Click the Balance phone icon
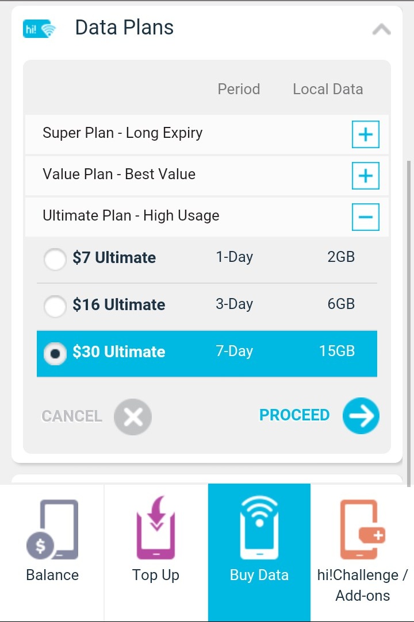Image resolution: width=414 pixels, height=622 pixels. 52,529
